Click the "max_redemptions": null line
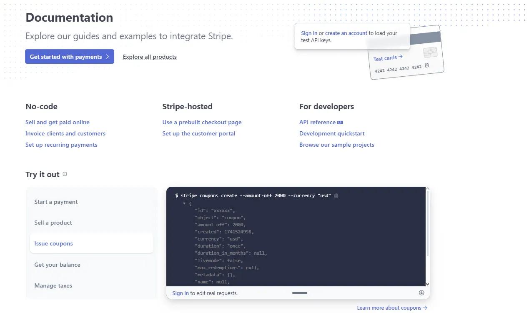 pyautogui.click(x=227, y=268)
